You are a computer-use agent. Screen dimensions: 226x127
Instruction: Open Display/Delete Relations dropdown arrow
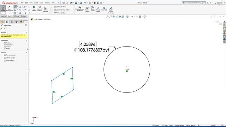pos(80,13)
